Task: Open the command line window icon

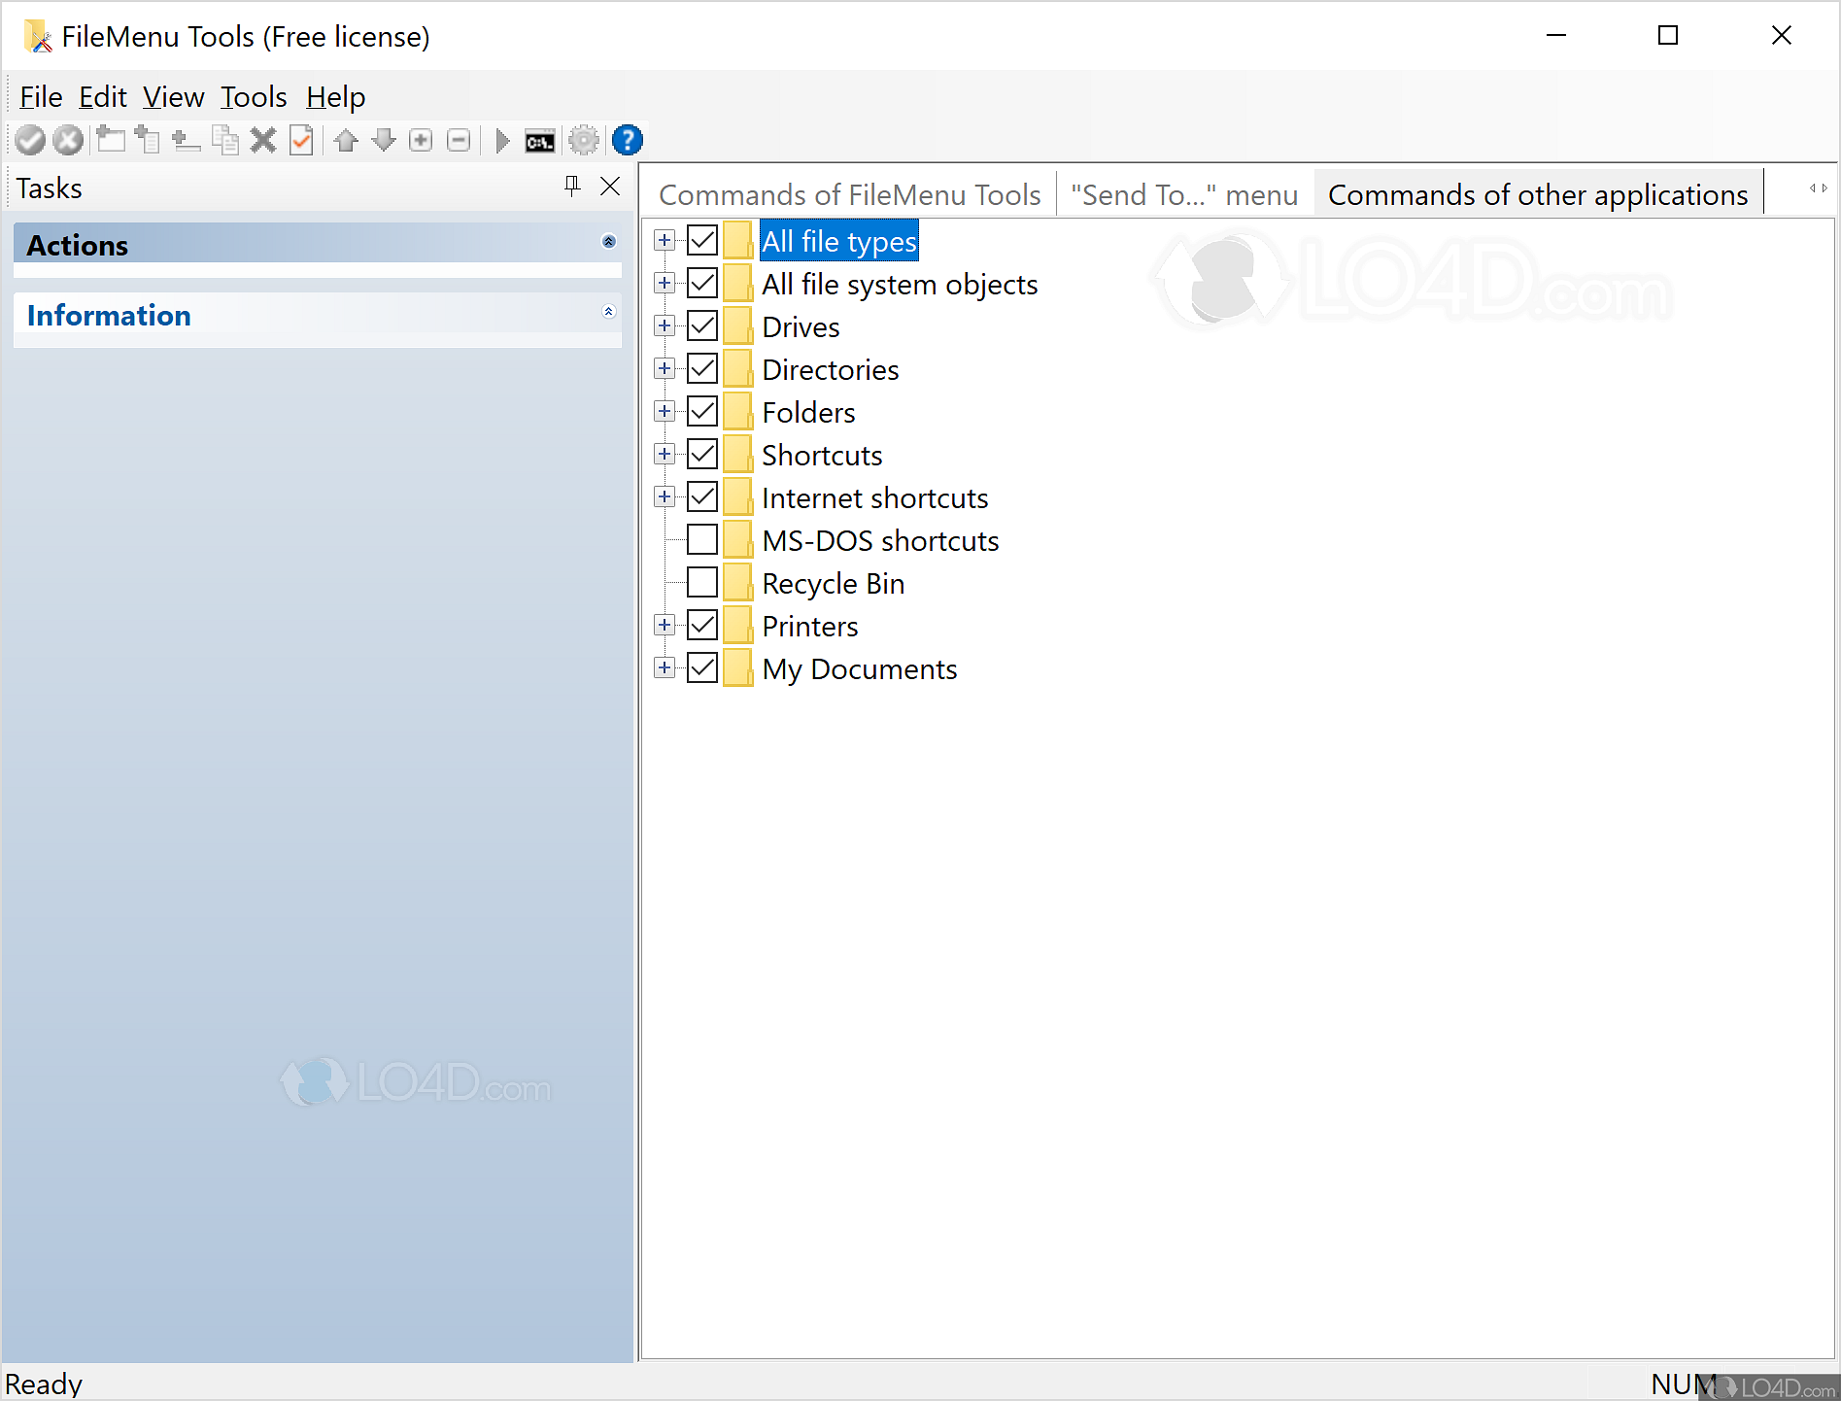Action: click(540, 140)
